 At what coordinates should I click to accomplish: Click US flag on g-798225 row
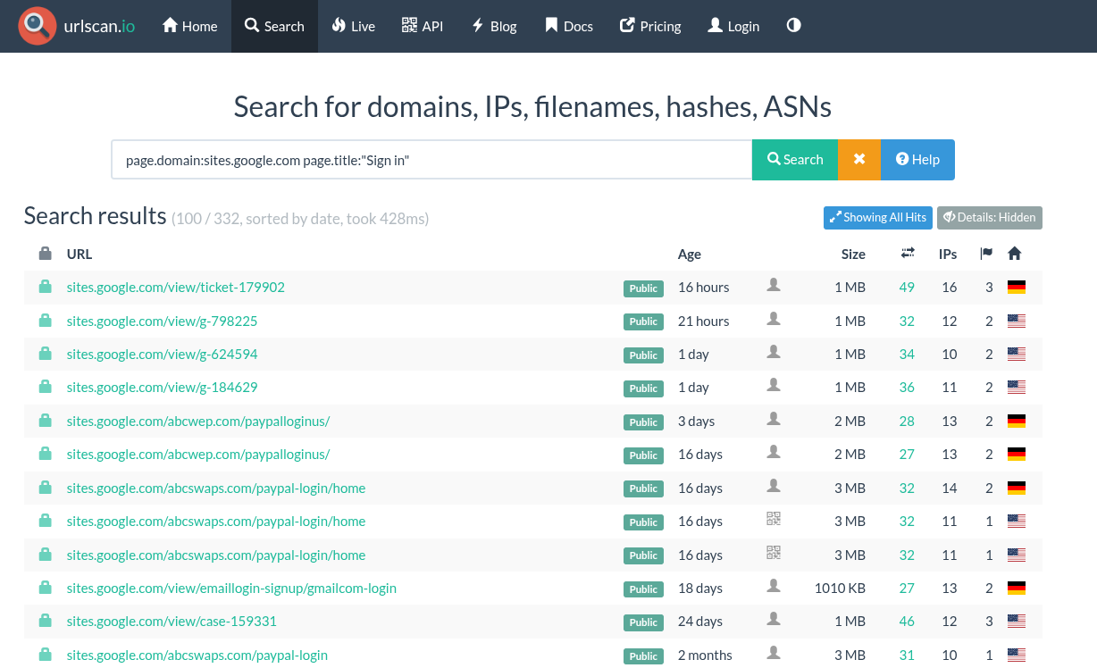click(1016, 321)
